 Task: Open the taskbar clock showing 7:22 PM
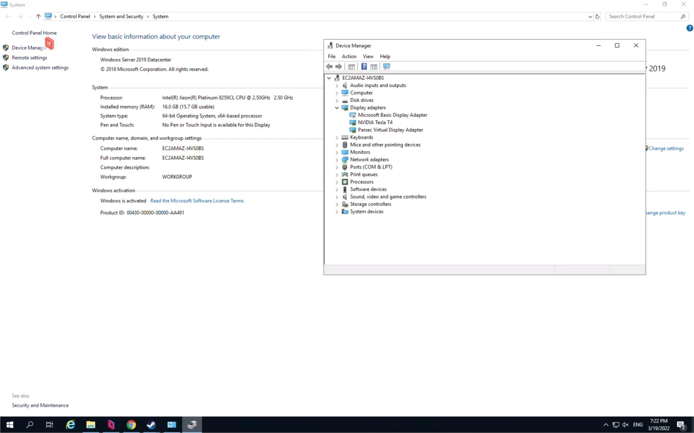click(659, 425)
